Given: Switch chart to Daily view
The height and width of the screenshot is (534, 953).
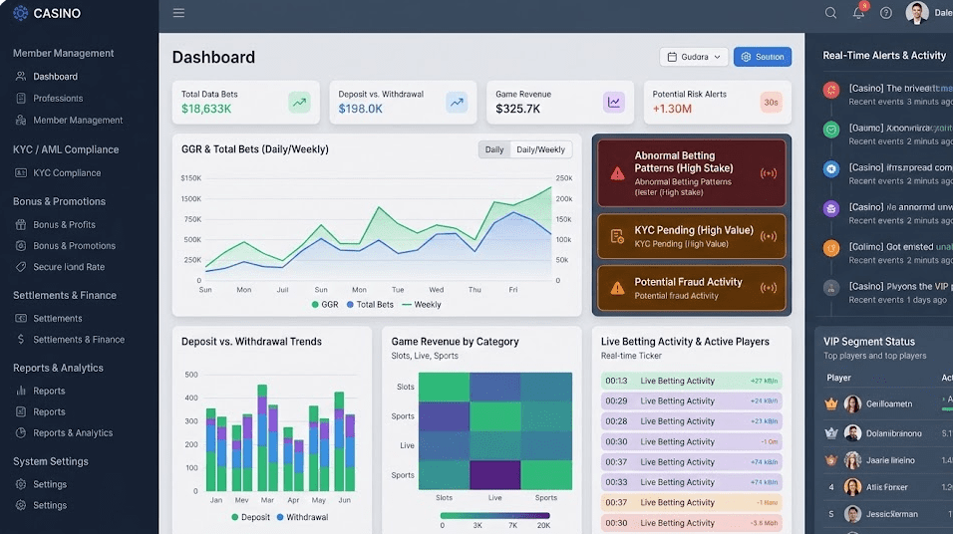Looking at the screenshot, I should pos(494,149).
